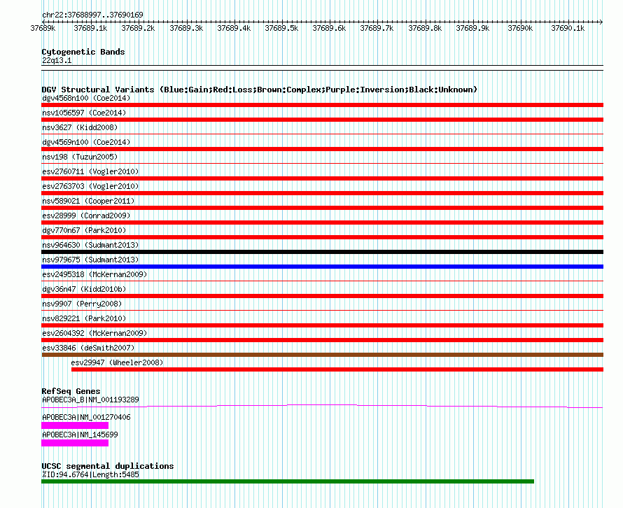Image resolution: width=623 pixels, height=508 pixels.
Task: Click the magenta exon block of NM_001270406
Action: tap(75, 425)
